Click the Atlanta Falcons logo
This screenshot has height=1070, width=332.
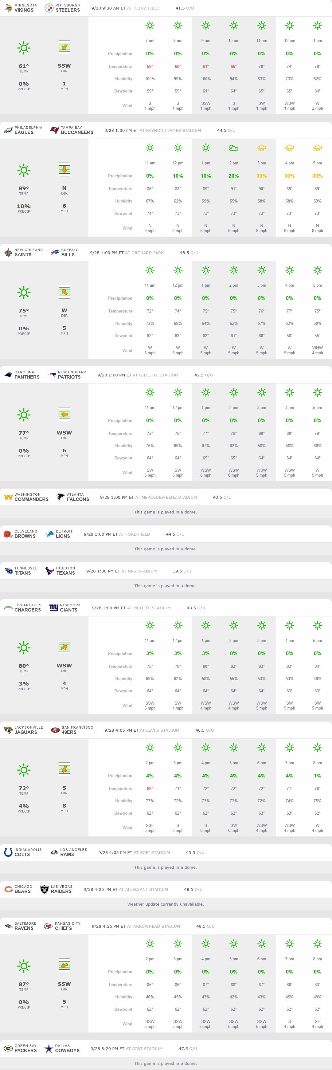[61, 497]
